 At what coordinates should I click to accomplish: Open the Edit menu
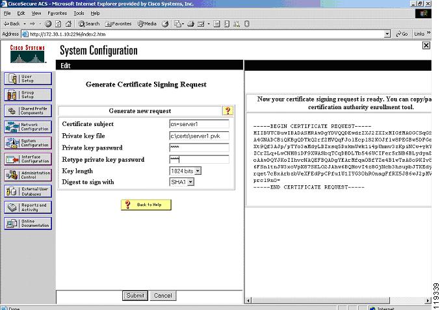click(21, 13)
